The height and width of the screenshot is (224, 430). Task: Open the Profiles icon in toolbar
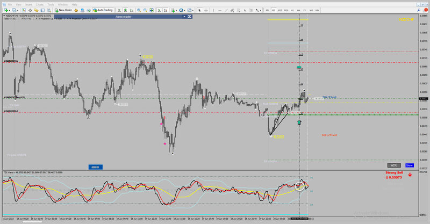tap(14, 10)
